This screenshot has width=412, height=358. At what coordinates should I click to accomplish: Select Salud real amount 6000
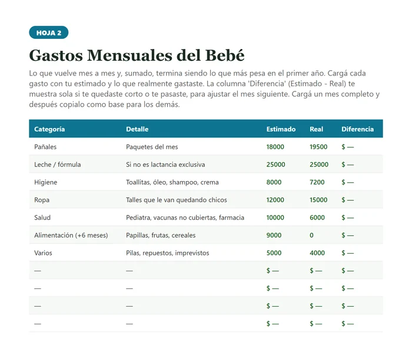pyautogui.click(x=317, y=218)
